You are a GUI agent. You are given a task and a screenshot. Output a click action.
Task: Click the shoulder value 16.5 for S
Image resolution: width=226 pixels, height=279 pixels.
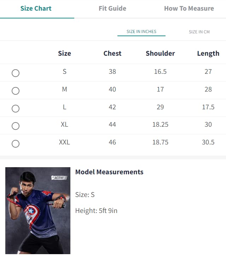point(160,72)
